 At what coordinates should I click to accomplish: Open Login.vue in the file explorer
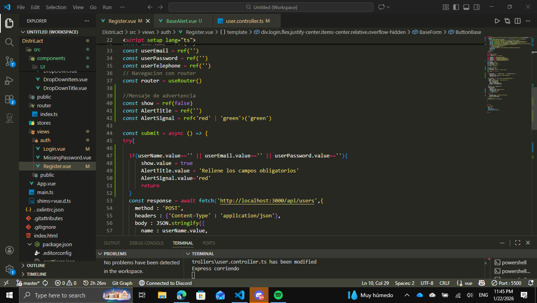[54, 149]
